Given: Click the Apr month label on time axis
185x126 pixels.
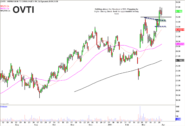Looking at the screenshot, I should click(x=163, y=125).
